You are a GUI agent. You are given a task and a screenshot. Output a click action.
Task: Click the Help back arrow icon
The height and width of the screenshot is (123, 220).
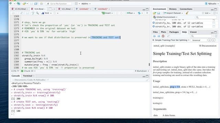pyautogui.click(x=154, y=36)
